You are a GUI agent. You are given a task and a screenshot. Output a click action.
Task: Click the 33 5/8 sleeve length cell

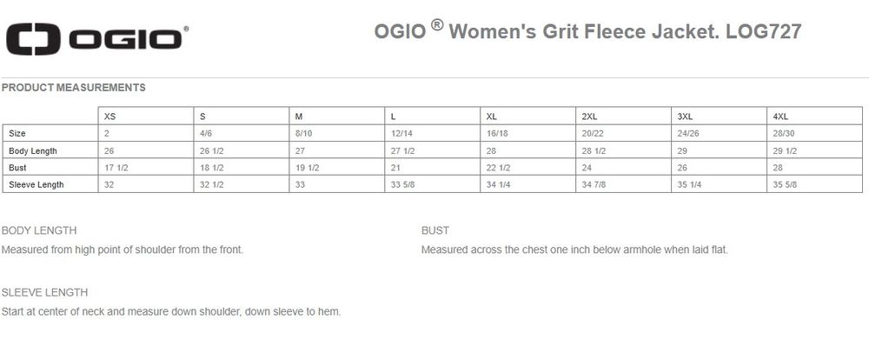point(432,184)
